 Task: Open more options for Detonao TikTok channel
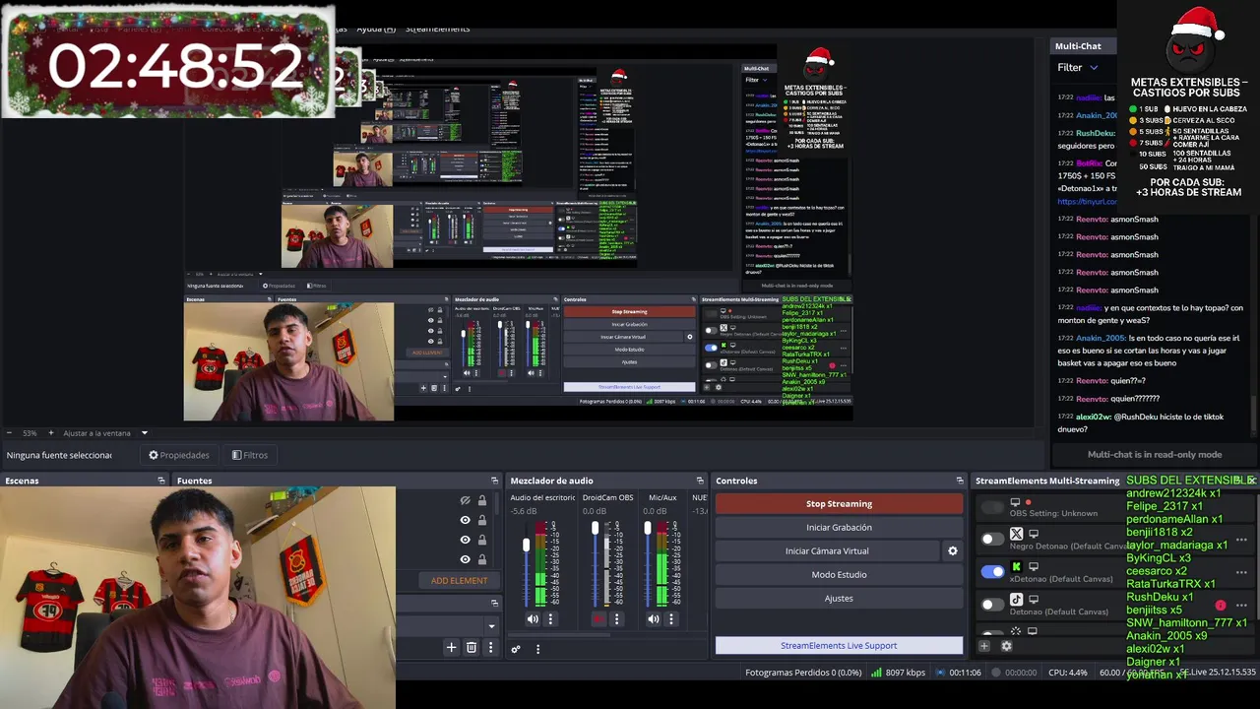click(x=1241, y=604)
